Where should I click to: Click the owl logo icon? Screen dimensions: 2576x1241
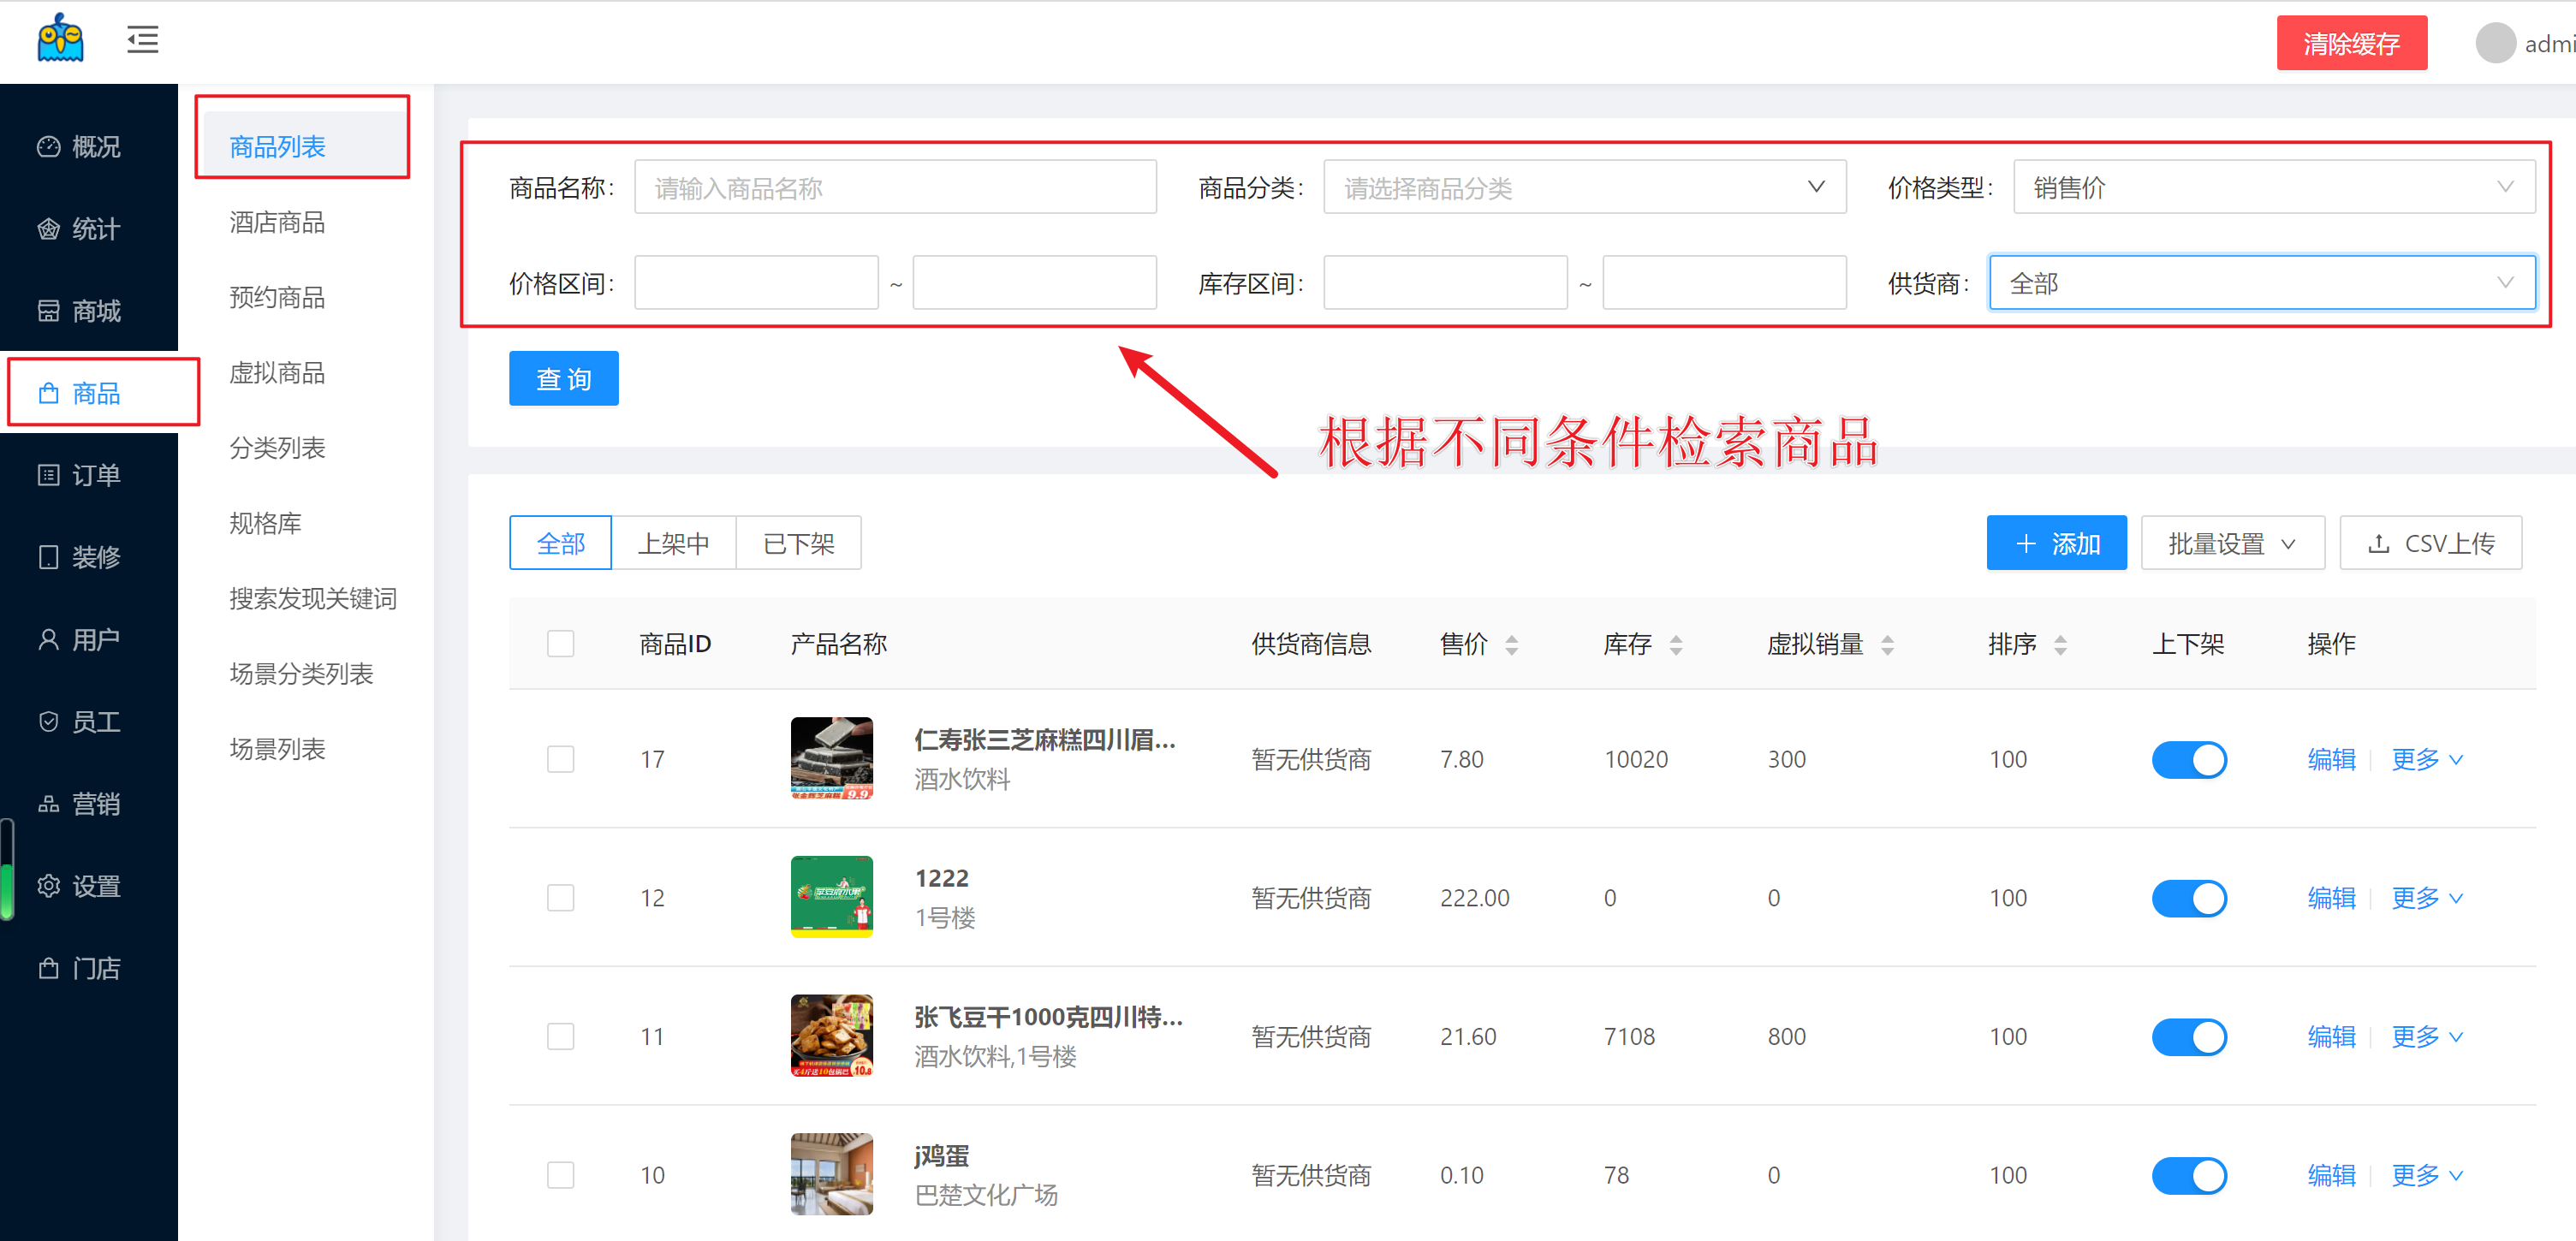[60, 38]
